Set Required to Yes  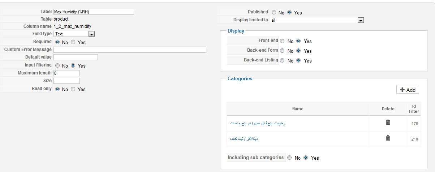tap(73, 42)
